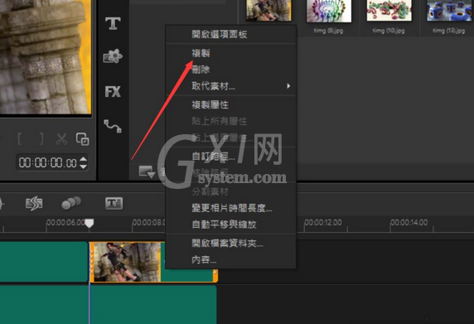This screenshot has height=324, width=474.
Task: Click the 00:00:14.00 ruler mark
Action: 409,222
